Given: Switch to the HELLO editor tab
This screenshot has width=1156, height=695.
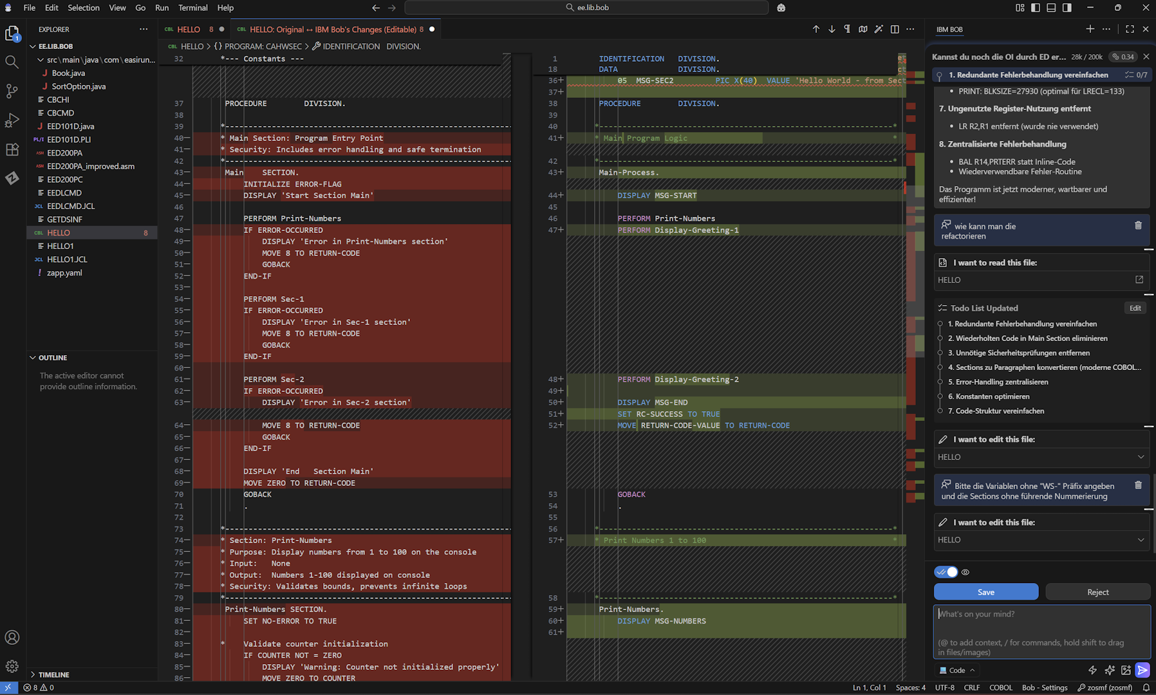Looking at the screenshot, I should click(189, 29).
